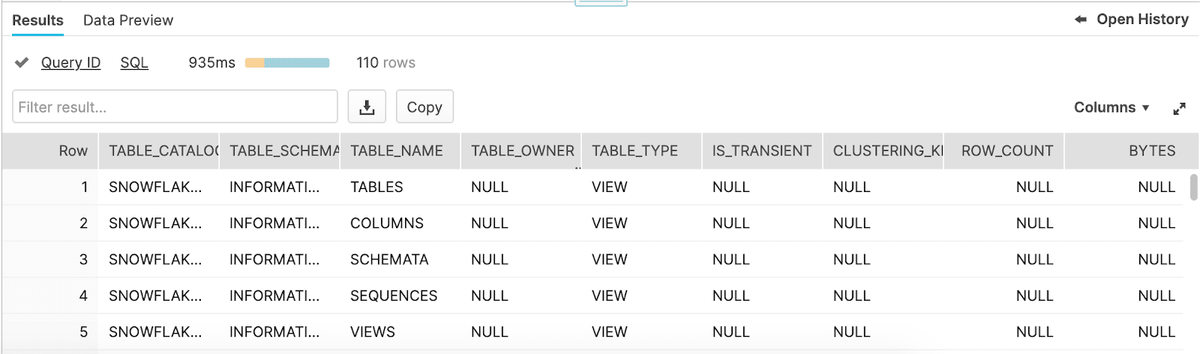Switch to the Data Preview tab

[x=128, y=20]
